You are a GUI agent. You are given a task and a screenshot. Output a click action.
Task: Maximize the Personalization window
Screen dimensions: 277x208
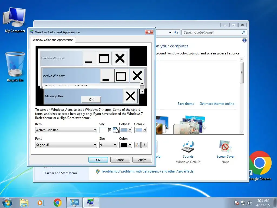233,25
